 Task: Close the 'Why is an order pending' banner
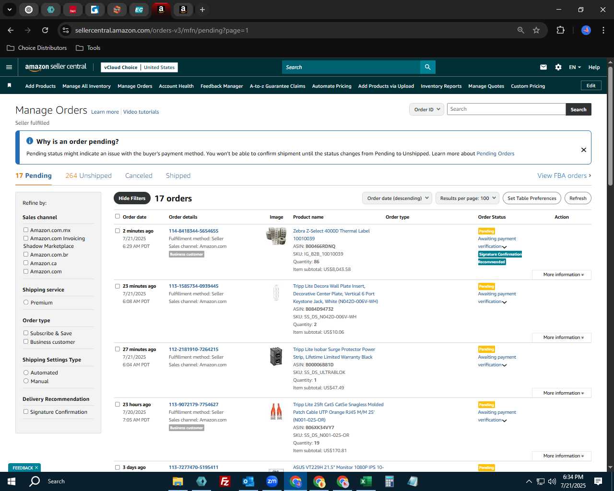coord(584,150)
